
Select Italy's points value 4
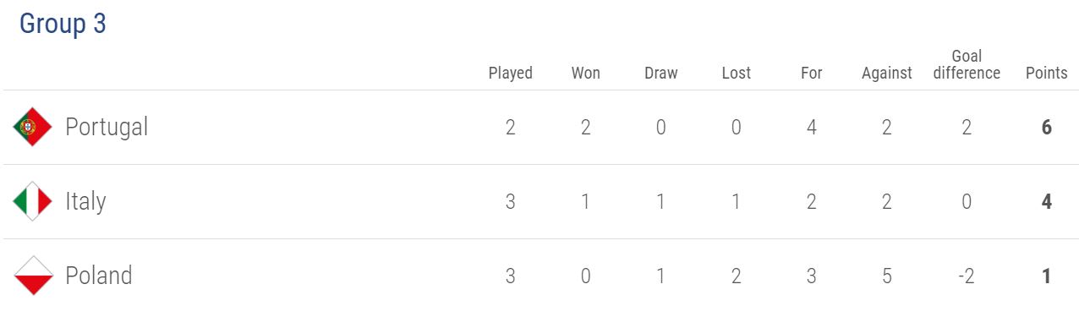1047,202
